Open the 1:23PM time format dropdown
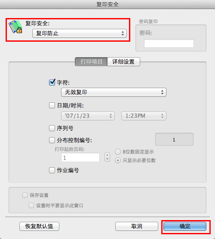The width and height of the screenshot is (215, 239). [144, 116]
